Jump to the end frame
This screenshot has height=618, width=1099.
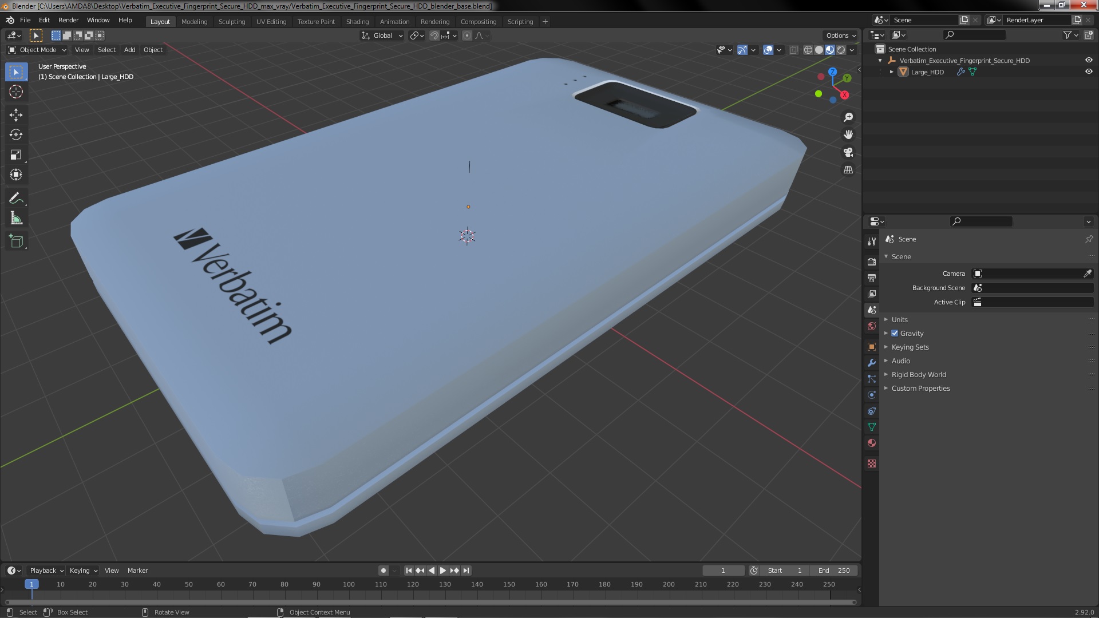click(466, 571)
